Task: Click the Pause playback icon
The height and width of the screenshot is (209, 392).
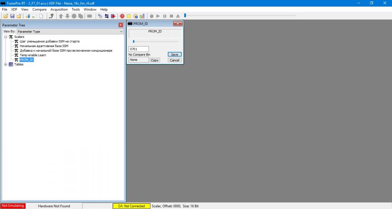Action: [165, 16]
